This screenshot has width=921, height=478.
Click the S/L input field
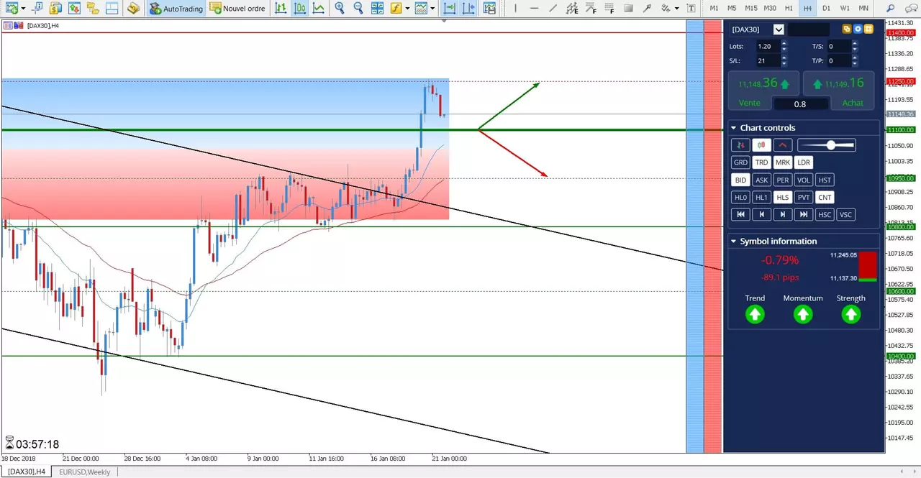click(767, 61)
